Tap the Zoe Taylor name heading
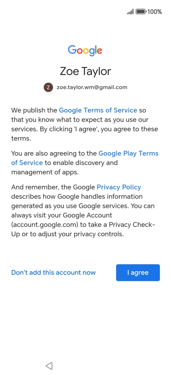 pyautogui.click(x=85, y=71)
